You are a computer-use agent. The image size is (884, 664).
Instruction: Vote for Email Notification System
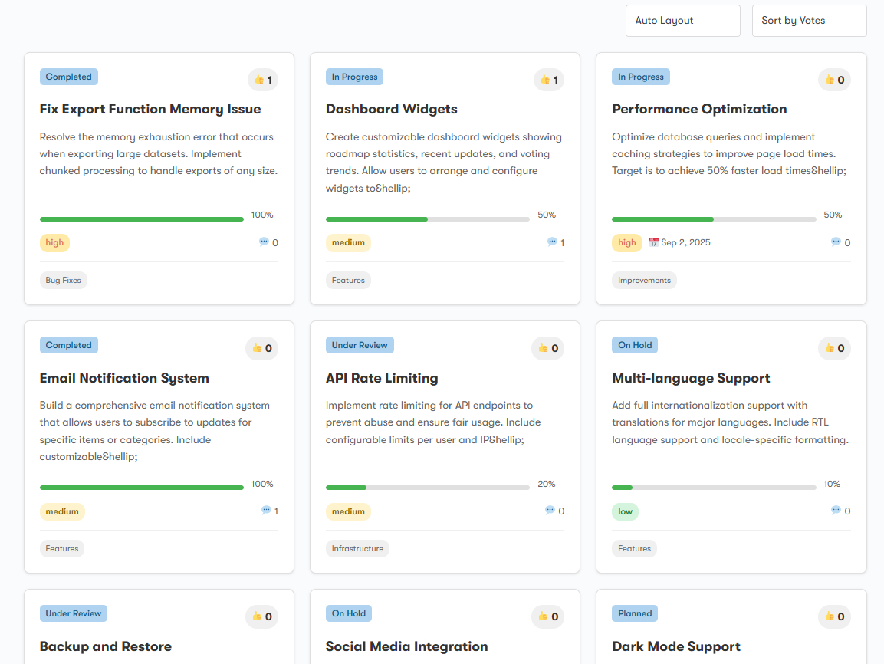coord(262,348)
